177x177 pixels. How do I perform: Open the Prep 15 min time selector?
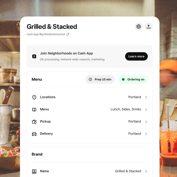(x=100, y=79)
